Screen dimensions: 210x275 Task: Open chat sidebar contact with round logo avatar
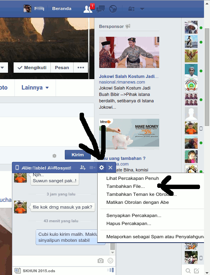pos(191,85)
